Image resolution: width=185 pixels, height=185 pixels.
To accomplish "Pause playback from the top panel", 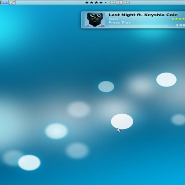I will point(120,2).
